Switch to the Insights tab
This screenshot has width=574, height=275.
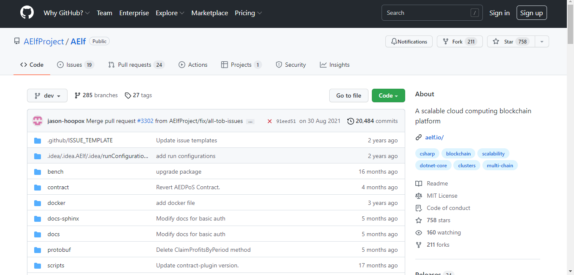pos(335,65)
